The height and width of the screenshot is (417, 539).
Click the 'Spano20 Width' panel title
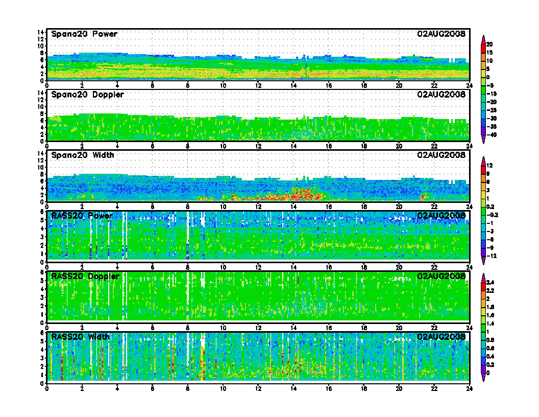[x=83, y=155]
